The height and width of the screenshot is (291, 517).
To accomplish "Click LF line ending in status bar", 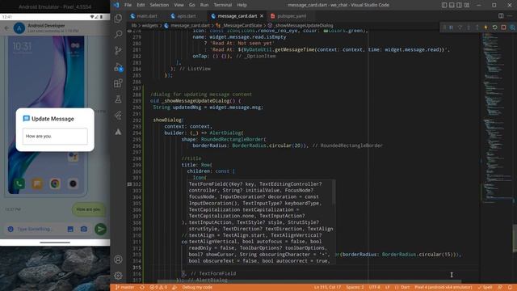I will 388,288.
